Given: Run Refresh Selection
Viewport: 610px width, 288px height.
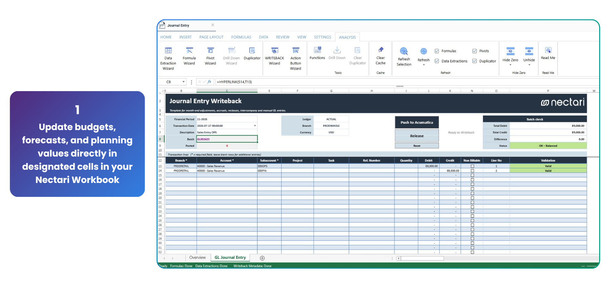Looking at the screenshot, I should pyautogui.click(x=404, y=57).
